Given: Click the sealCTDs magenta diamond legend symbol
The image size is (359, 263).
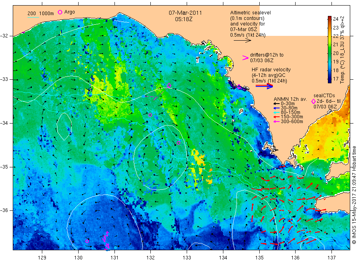Looking at the screenshot, I should pos(314,101).
